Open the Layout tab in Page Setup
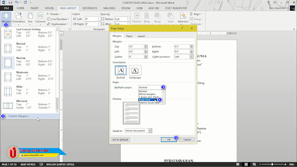297x167 pixels. click(x=141, y=36)
